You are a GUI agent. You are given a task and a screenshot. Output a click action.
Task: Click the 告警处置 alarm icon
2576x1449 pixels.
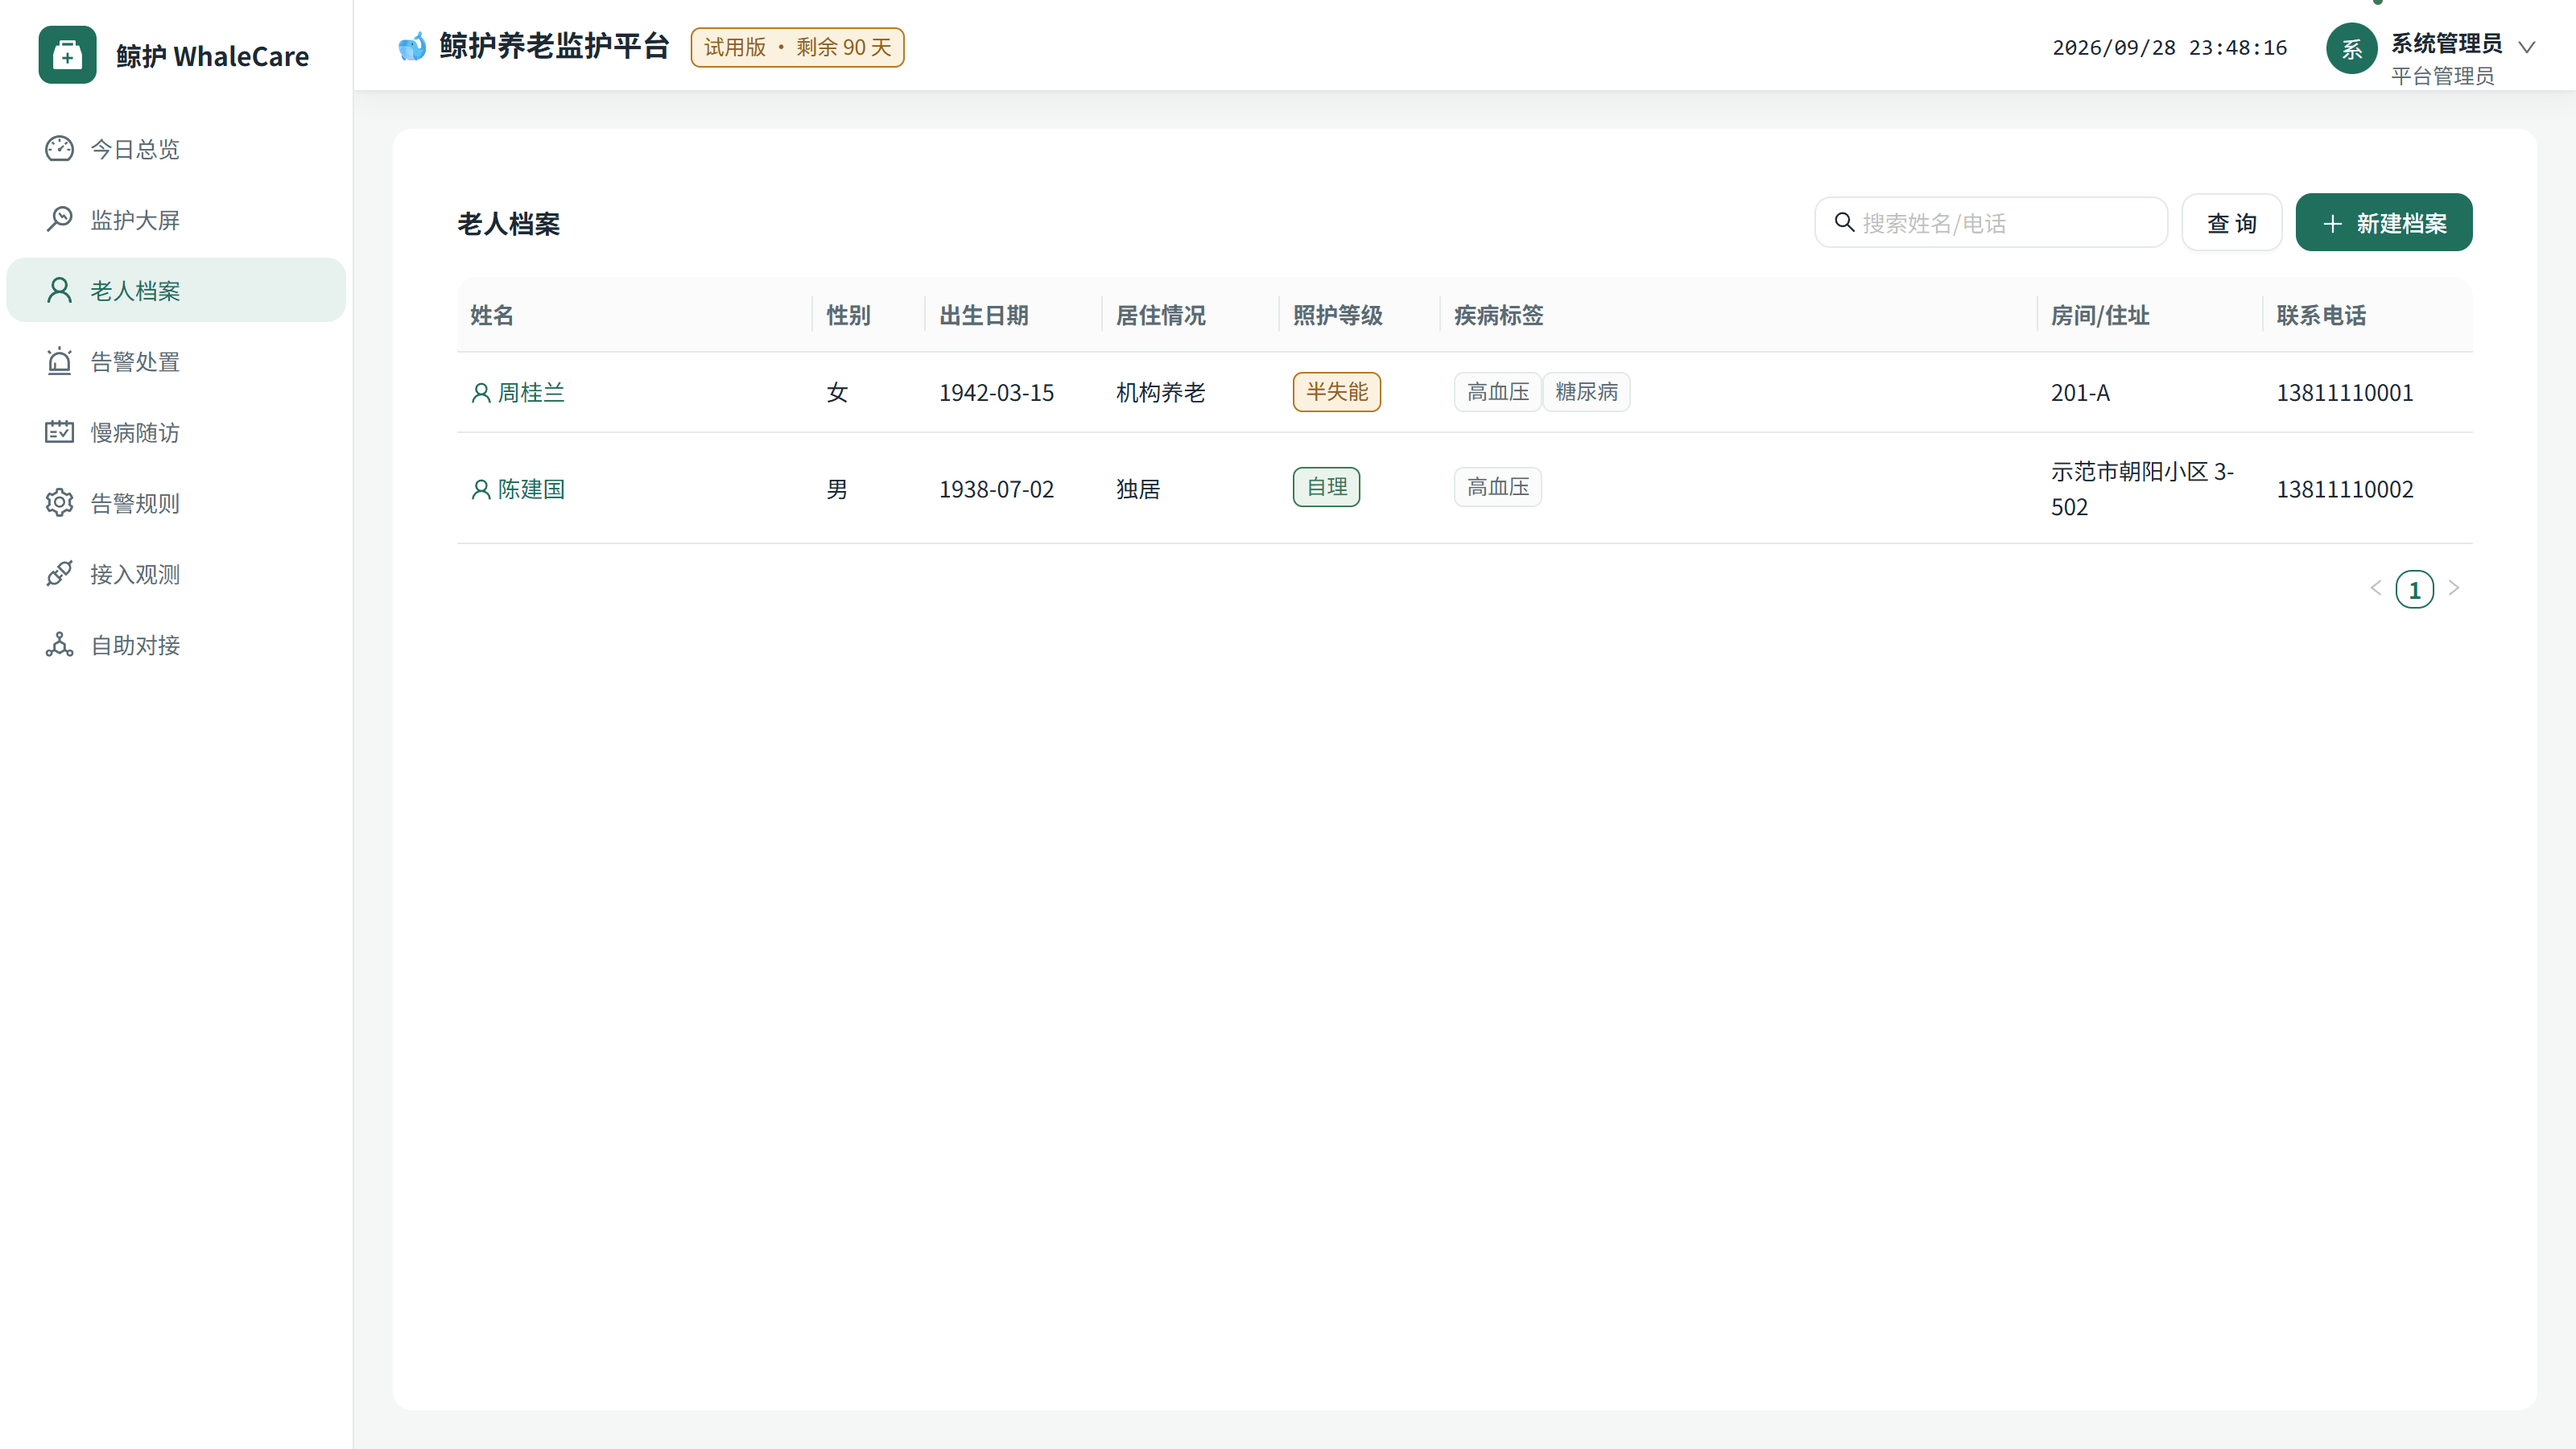click(x=59, y=362)
